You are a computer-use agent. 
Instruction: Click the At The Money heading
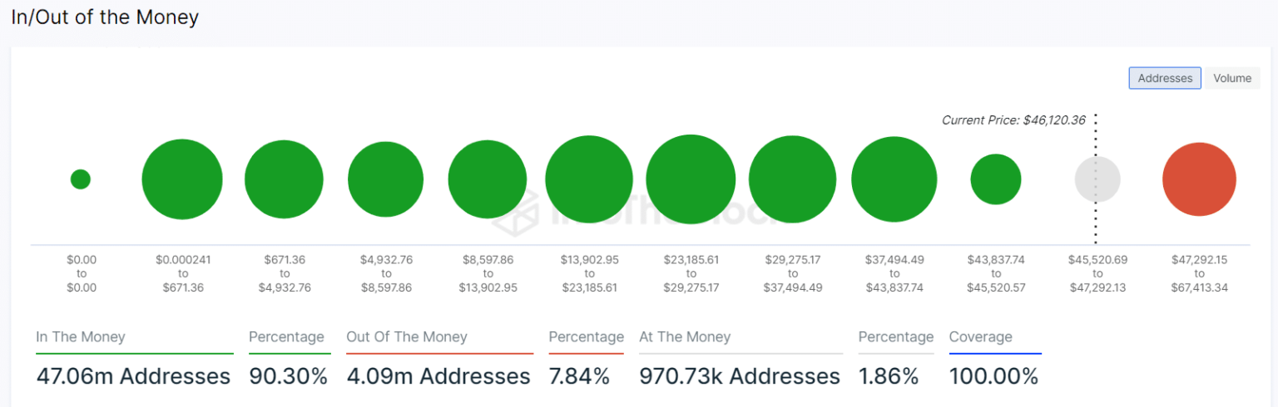point(685,337)
